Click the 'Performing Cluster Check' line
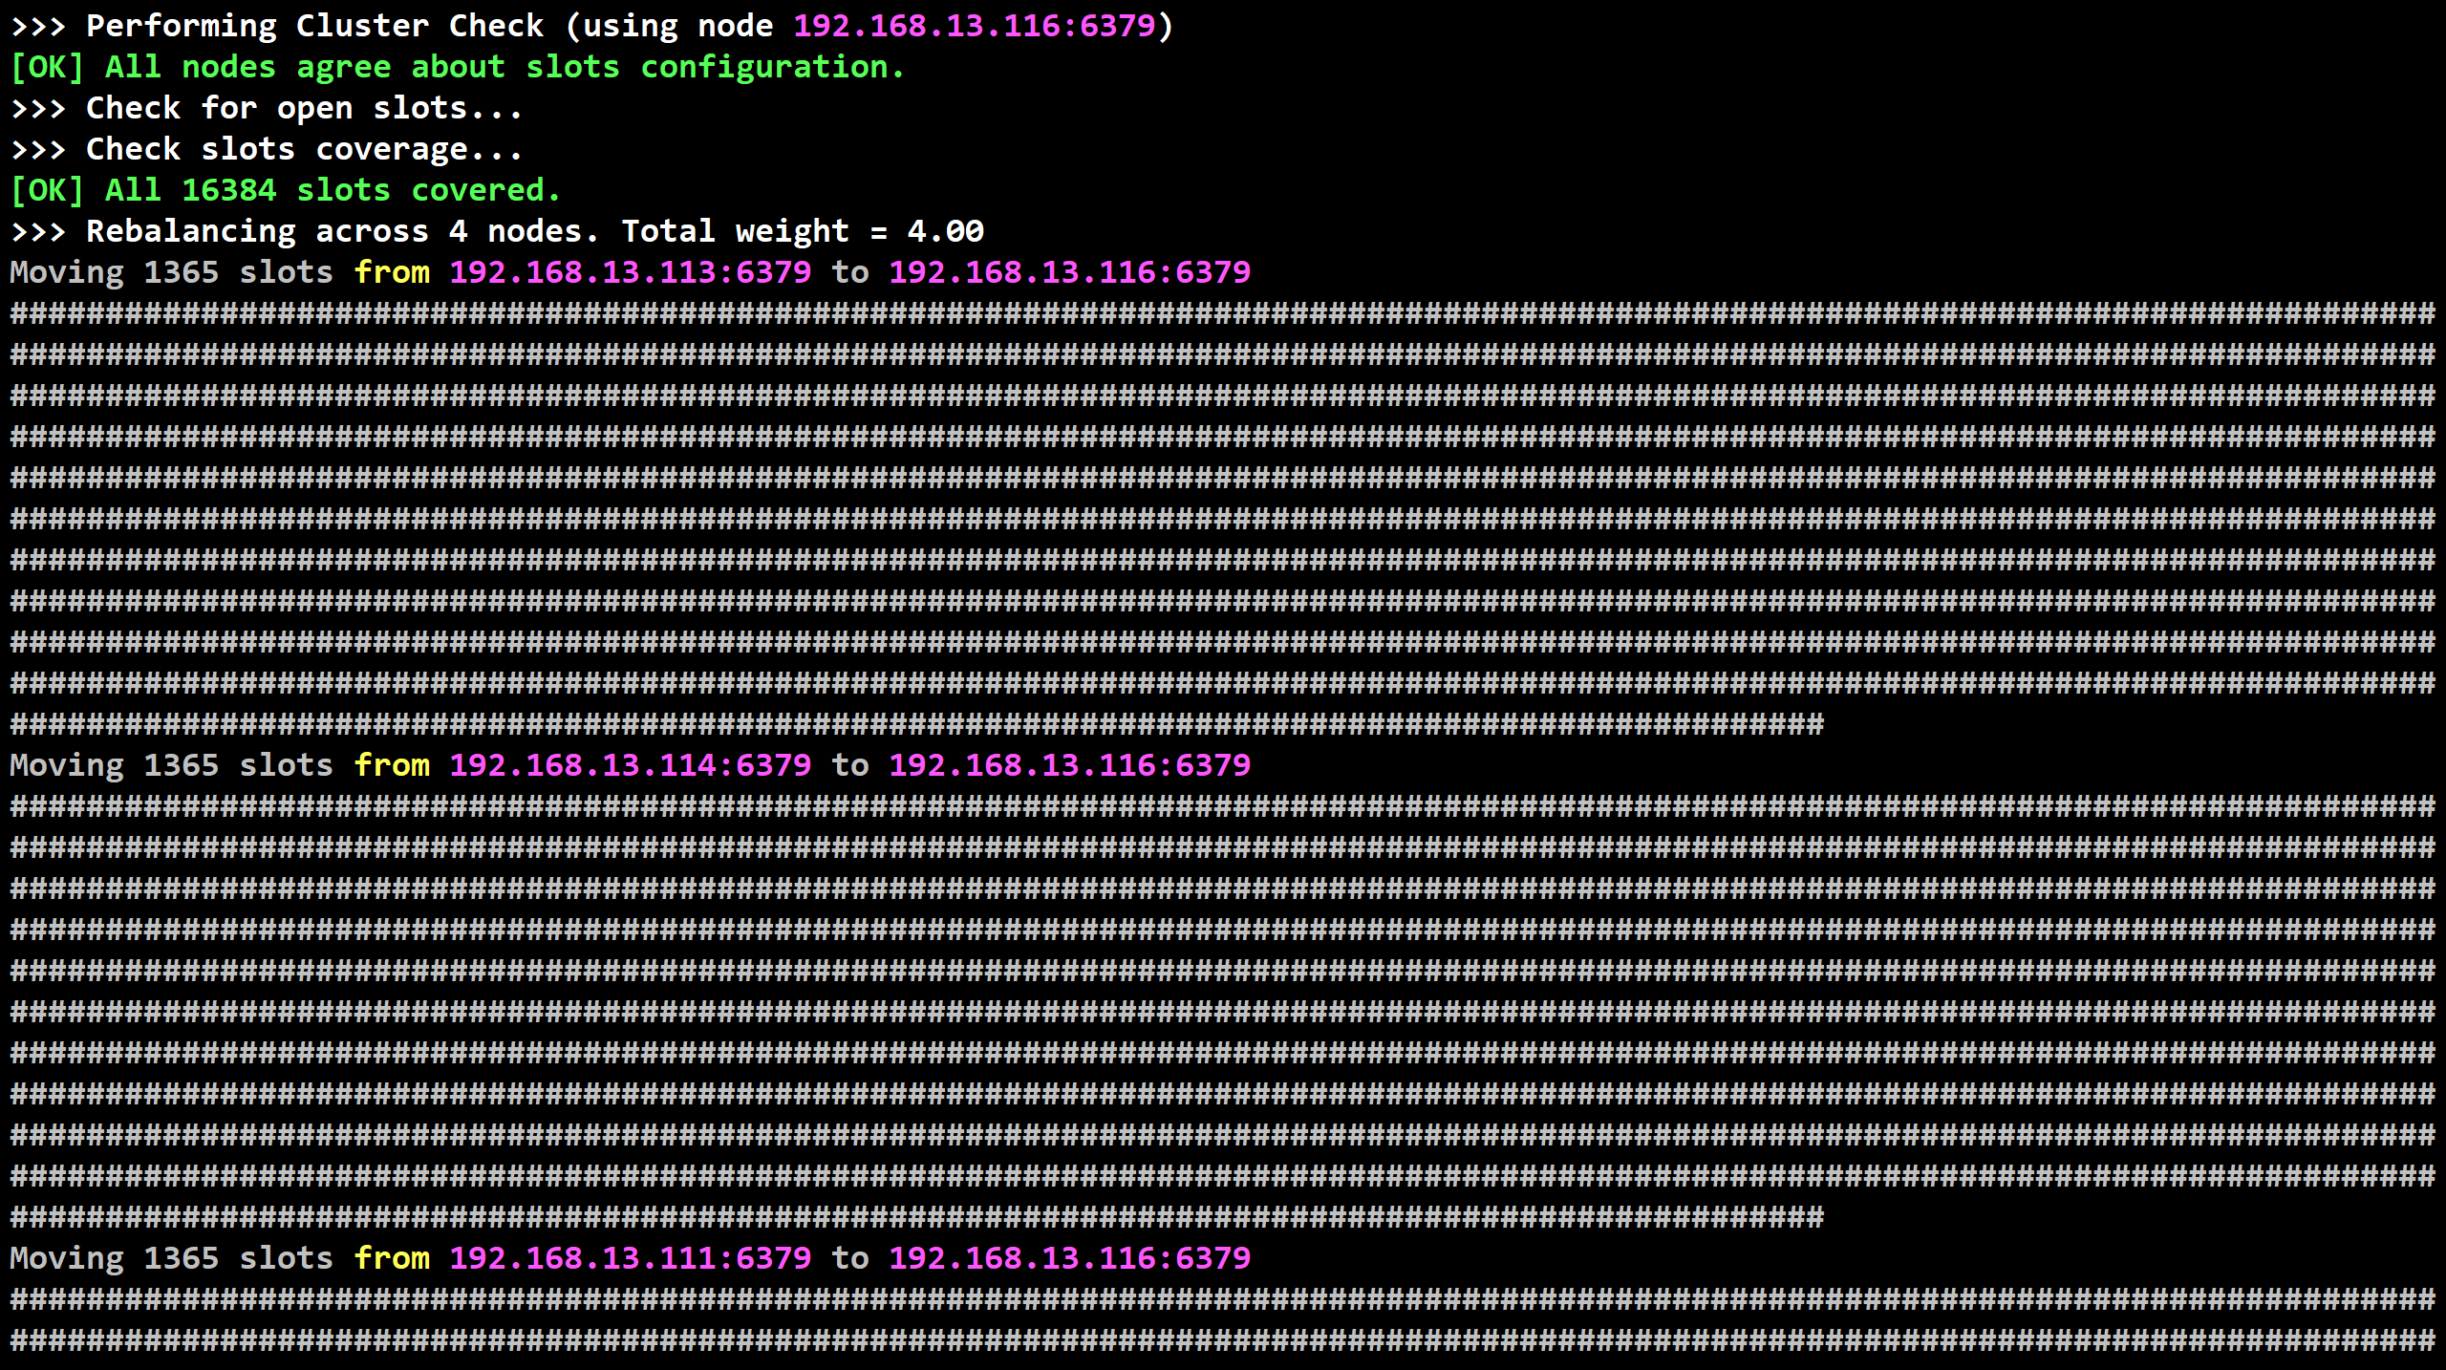This screenshot has width=2446, height=1370. (592, 26)
